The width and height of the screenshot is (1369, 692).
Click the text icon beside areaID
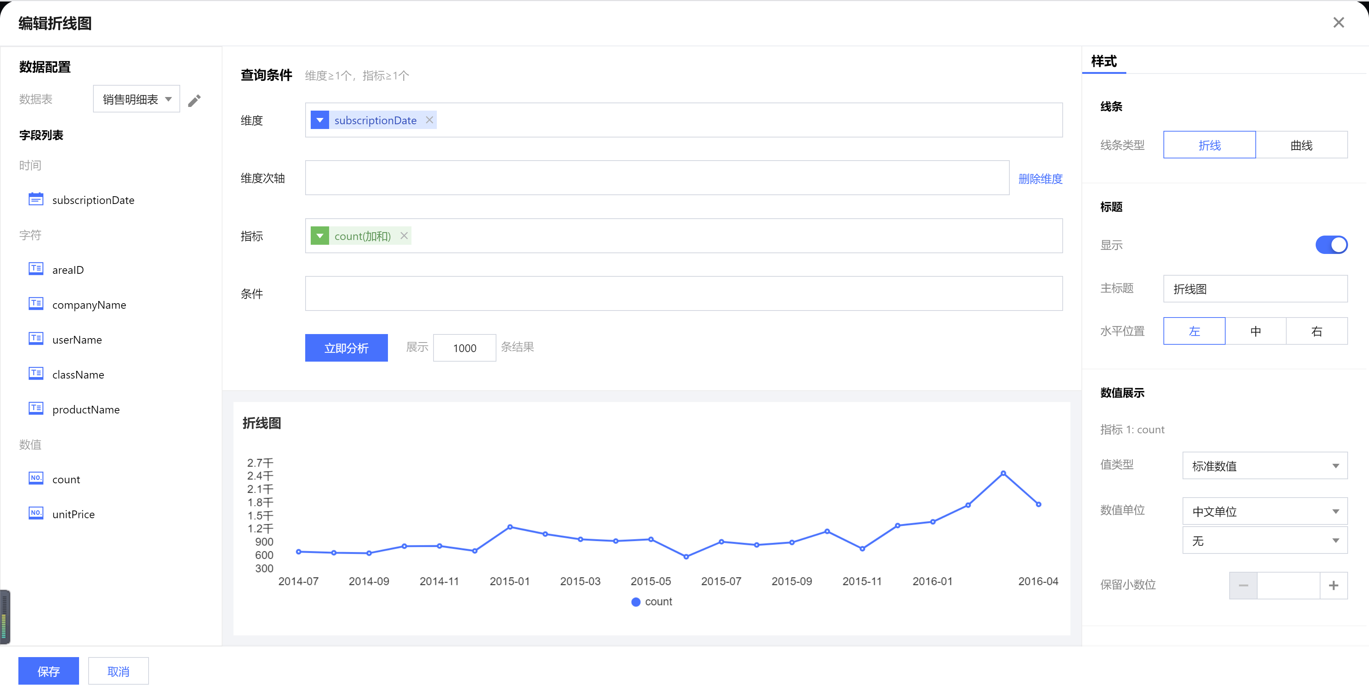(x=36, y=269)
